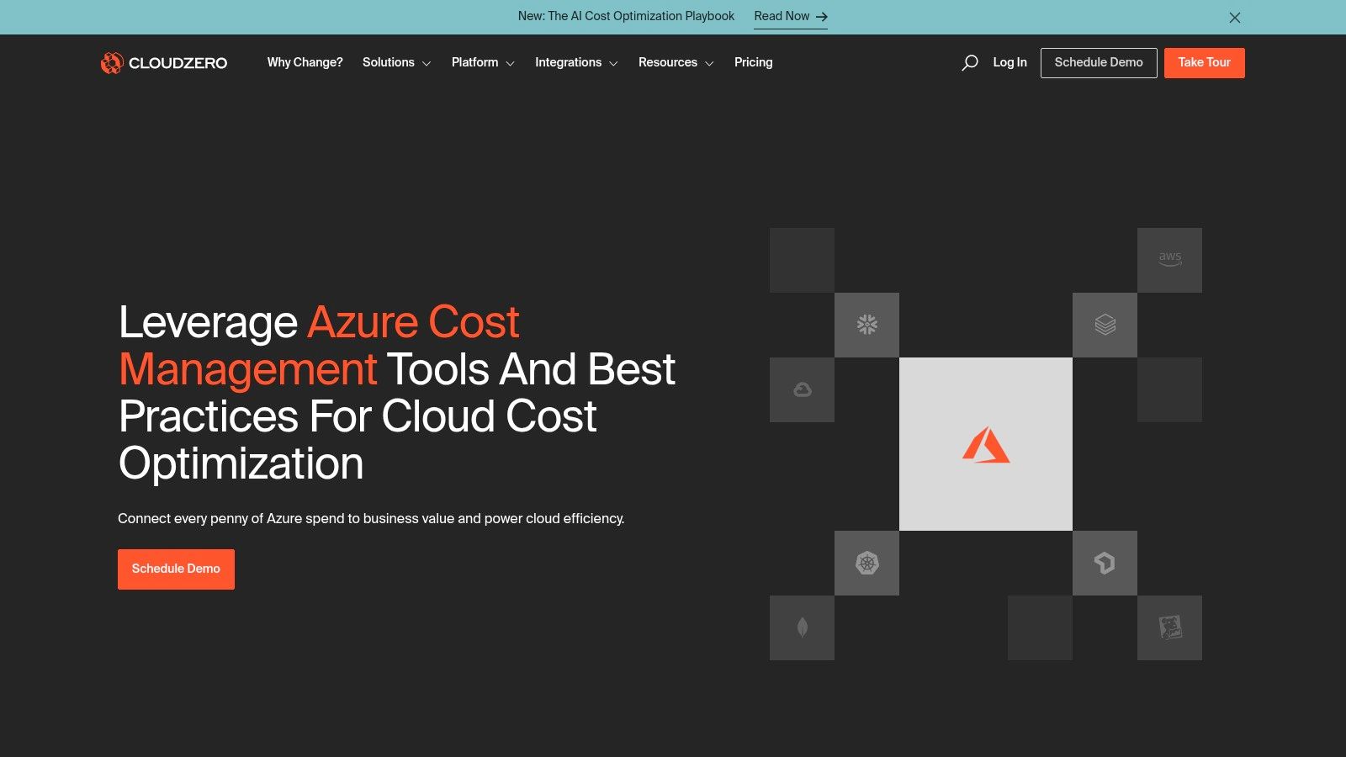Click the Schedule Demo button below the headline
The width and height of the screenshot is (1346, 757).
tap(176, 569)
